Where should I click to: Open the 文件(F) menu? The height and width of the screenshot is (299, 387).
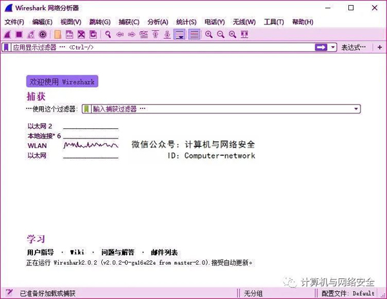coord(14,22)
